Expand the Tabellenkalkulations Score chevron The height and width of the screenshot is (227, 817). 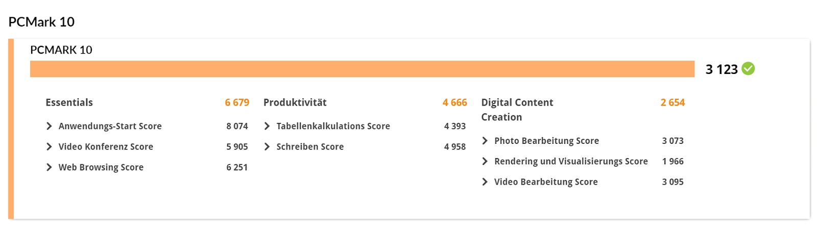click(267, 126)
